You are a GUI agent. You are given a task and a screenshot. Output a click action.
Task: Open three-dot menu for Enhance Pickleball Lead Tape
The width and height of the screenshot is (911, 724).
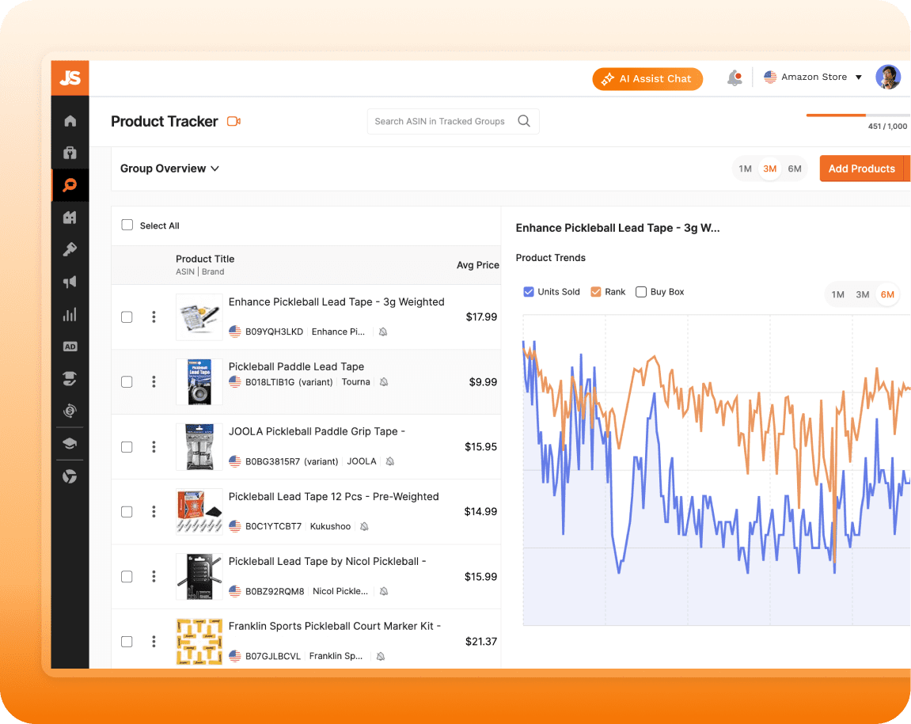pos(154,317)
